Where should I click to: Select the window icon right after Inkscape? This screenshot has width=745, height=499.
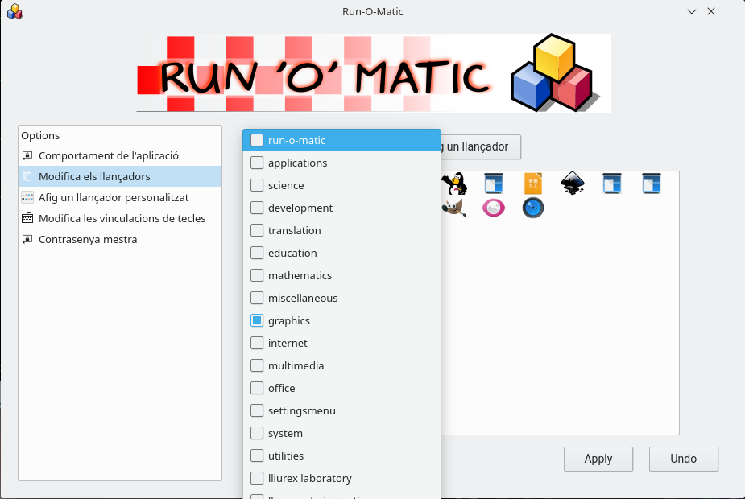(612, 184)
